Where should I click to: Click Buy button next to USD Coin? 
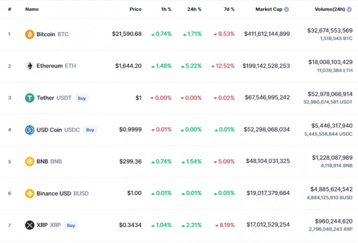pos(90,130)
